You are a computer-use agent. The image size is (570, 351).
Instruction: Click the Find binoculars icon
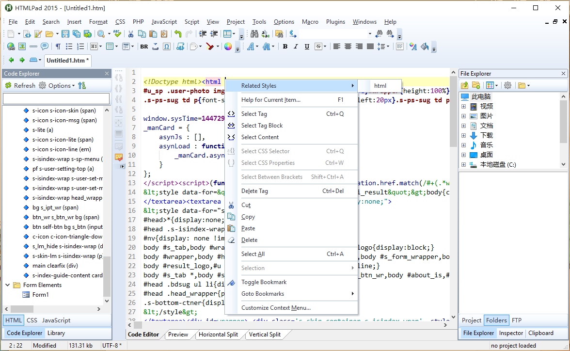pyautogui.click(x=254, y=34)
